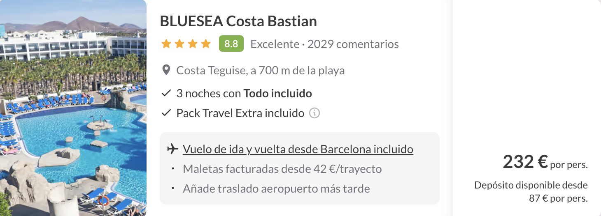
Task: Click Añade traslado aeropuerto más tarde
Action: pos(276,189)
